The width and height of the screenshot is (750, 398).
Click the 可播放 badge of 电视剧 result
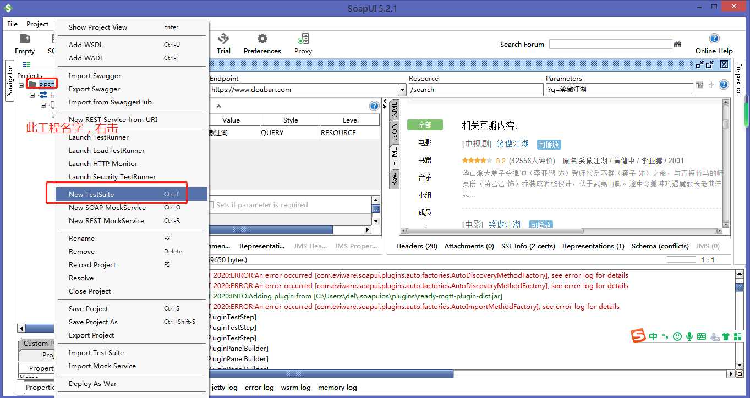[x=549, y=145]
